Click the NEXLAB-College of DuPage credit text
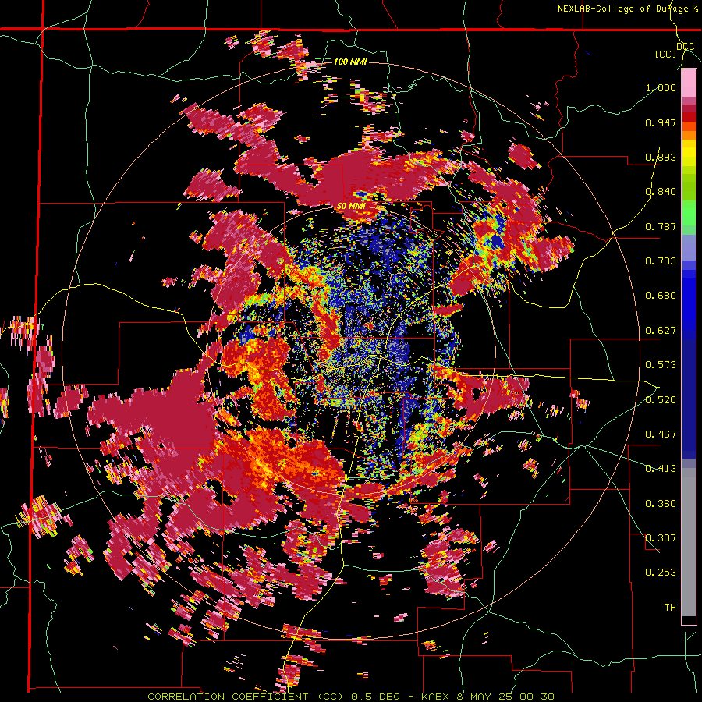Screen dimensions: 702x702 pyautogui.click(x=625, y=9)
